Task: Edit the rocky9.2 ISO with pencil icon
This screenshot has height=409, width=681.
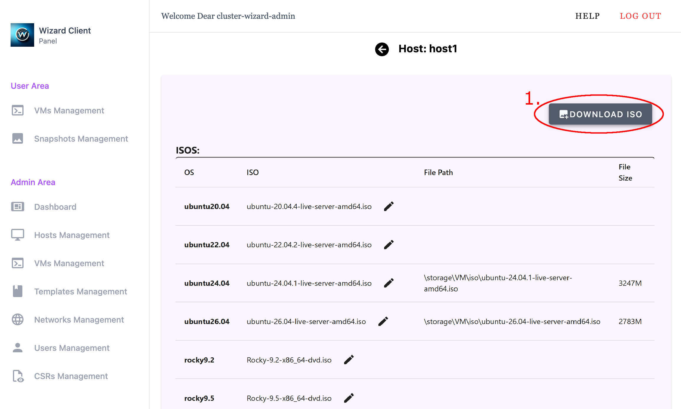Action: (349, 360)
